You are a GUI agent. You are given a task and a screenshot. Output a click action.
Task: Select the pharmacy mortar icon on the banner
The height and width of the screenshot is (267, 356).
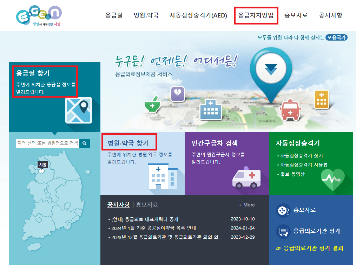click(x=152, y=104)
